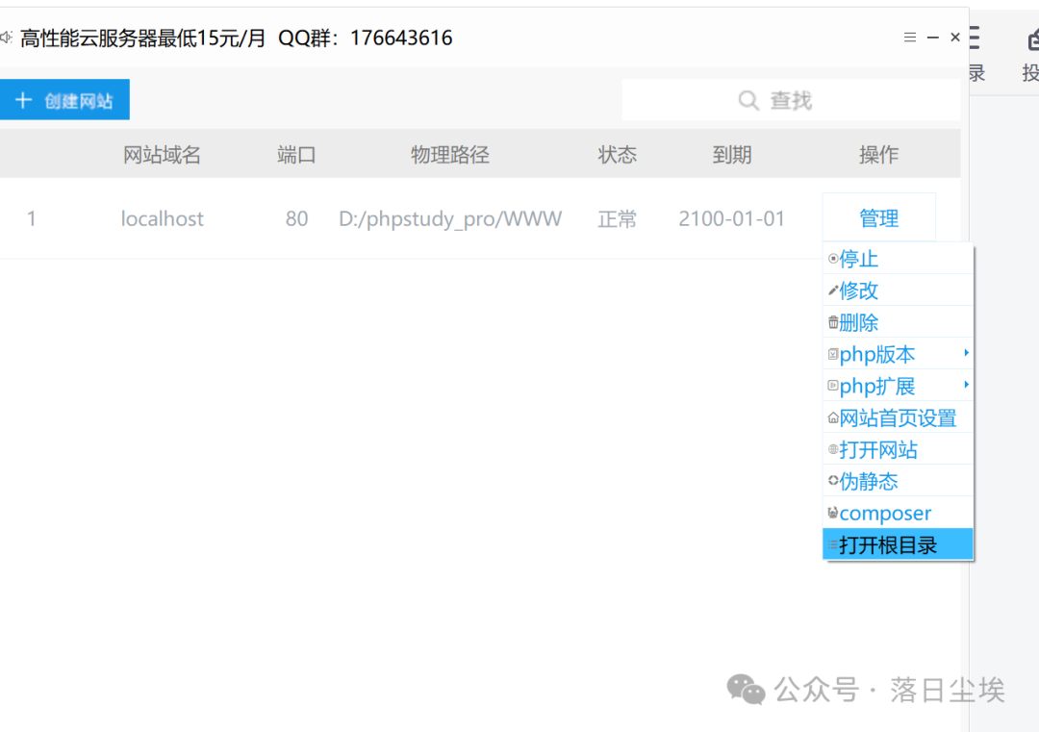1039x732 pixels.
Task: Click the trash icon beside 删除
Action: (x=833, y=322)
